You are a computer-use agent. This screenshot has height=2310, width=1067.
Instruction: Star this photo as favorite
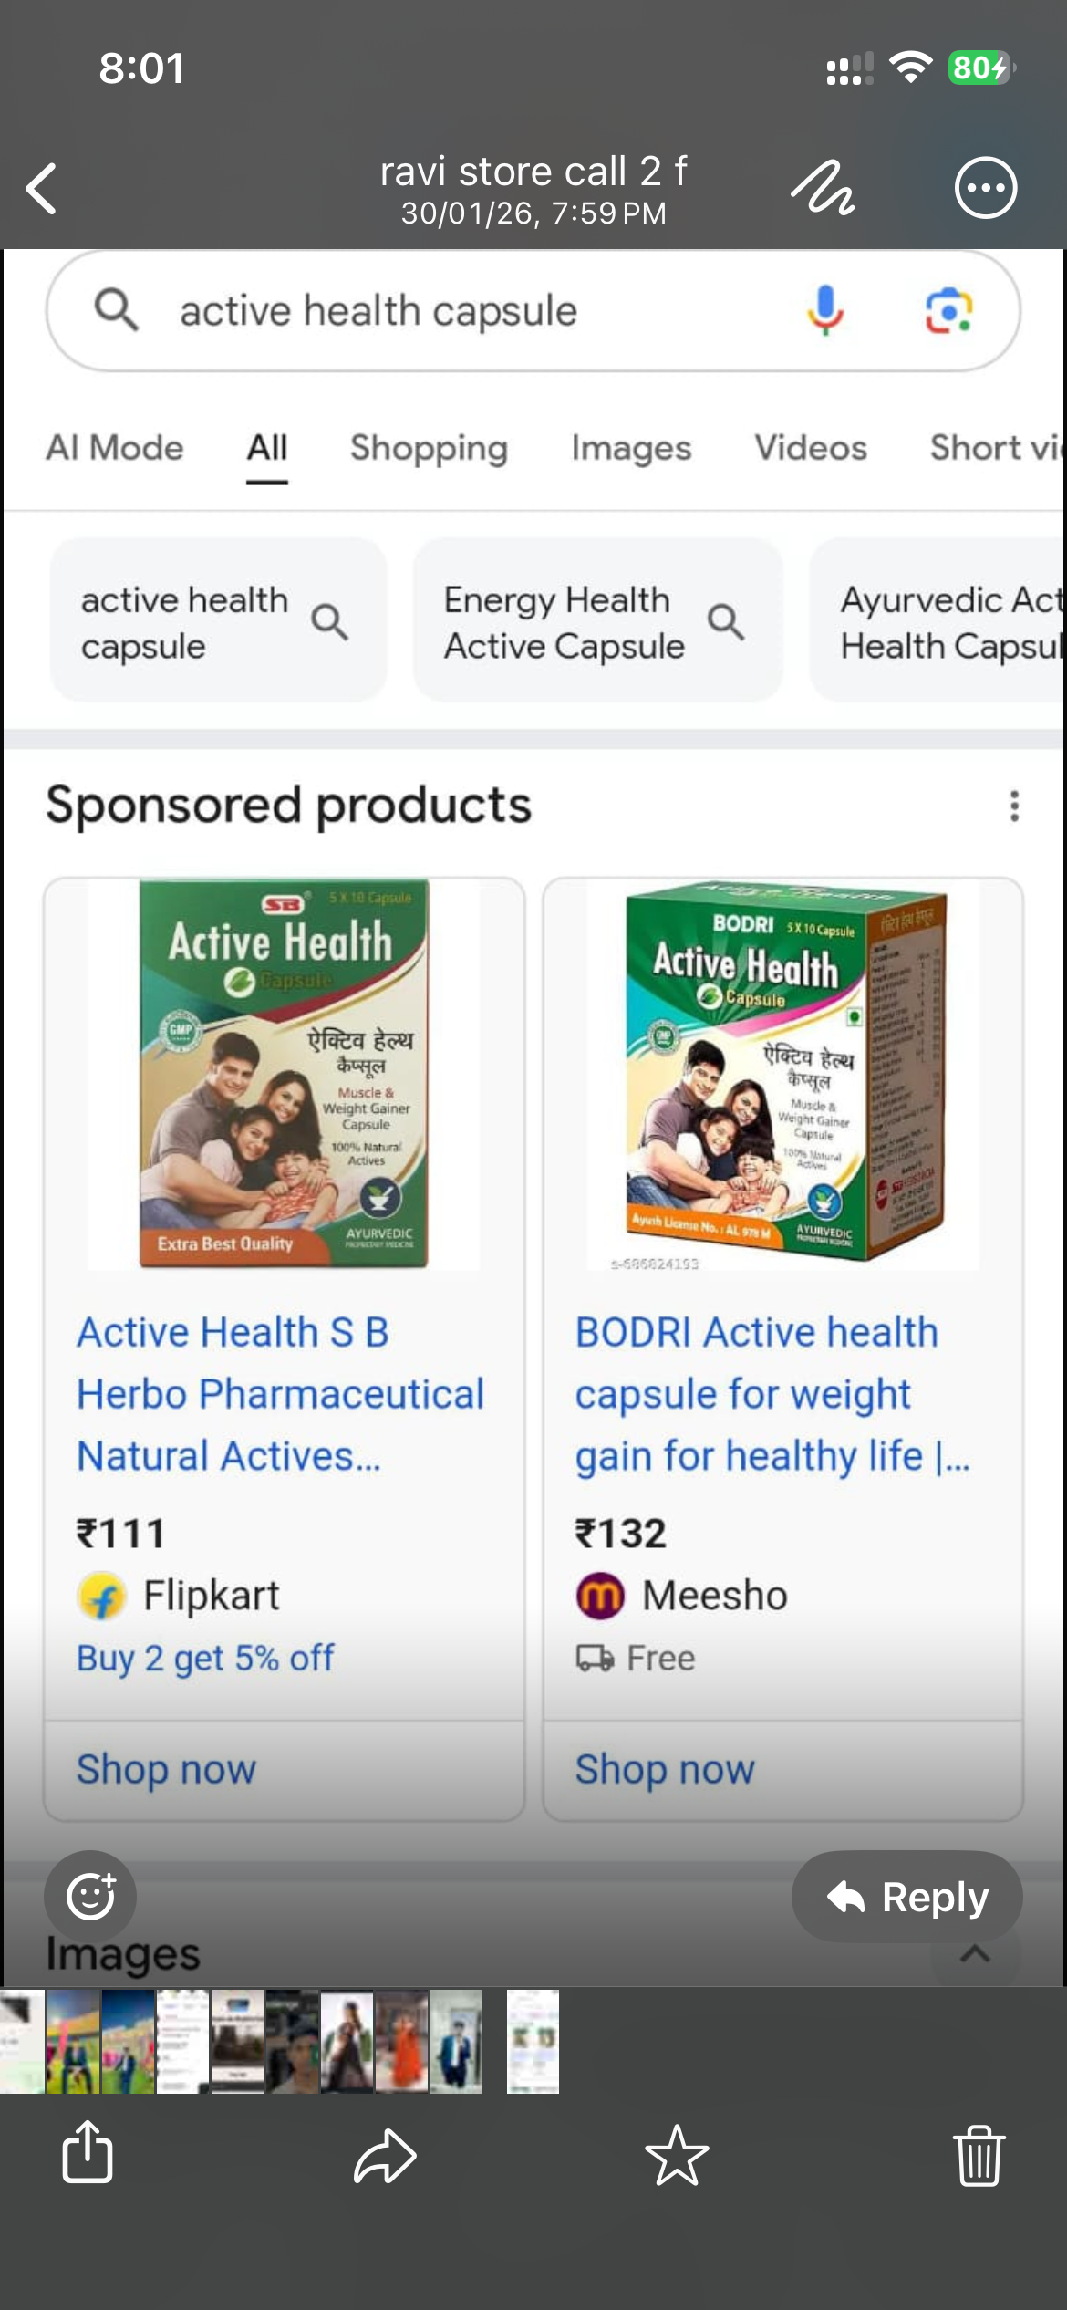coord(677,2156)
